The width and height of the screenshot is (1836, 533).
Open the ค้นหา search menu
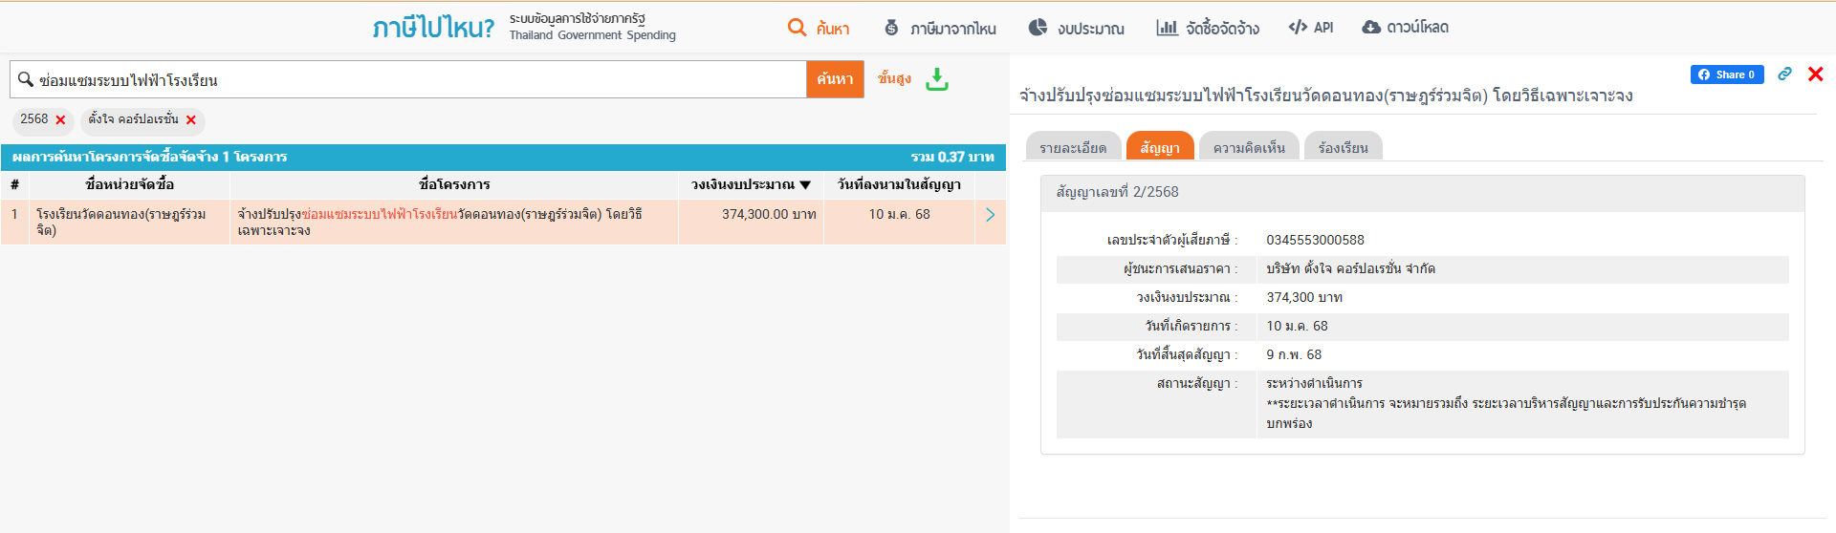tap(819, 28)
